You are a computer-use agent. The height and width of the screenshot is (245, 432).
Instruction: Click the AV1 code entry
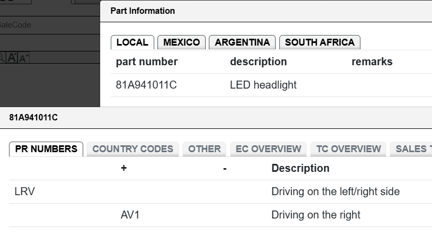130,215
